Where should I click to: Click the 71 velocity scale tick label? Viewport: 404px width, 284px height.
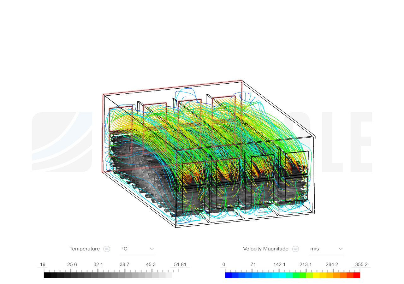click(x=253, y=264)
